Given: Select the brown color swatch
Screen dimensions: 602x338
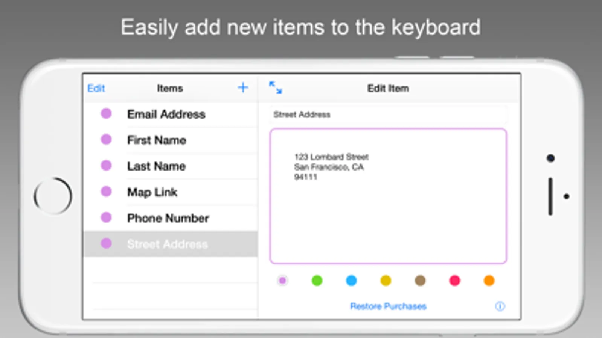Looking at the screenshot, I should 420,281.
